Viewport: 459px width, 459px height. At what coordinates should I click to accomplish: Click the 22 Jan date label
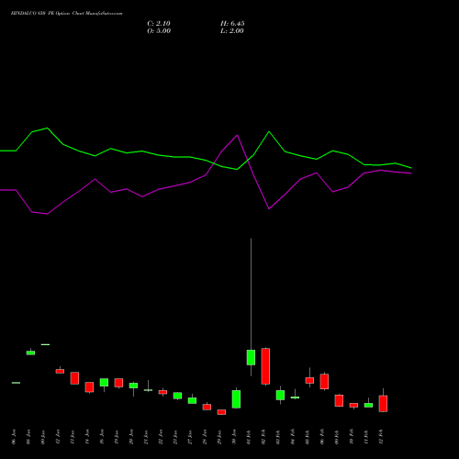tap(161, 437)
